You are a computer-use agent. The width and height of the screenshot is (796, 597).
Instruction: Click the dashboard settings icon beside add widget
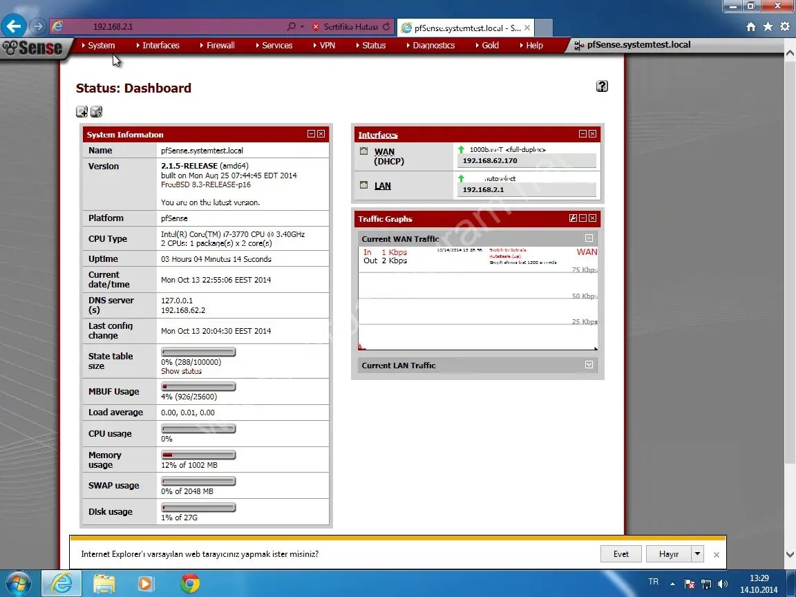pyautogui.click(x=97, y=112)
